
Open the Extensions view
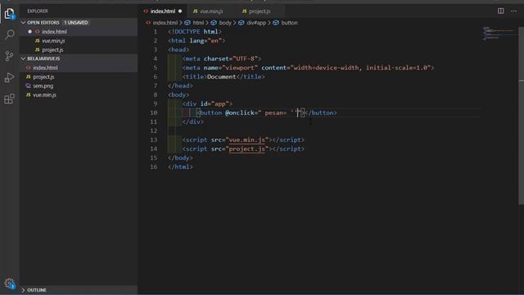point(10,98)
